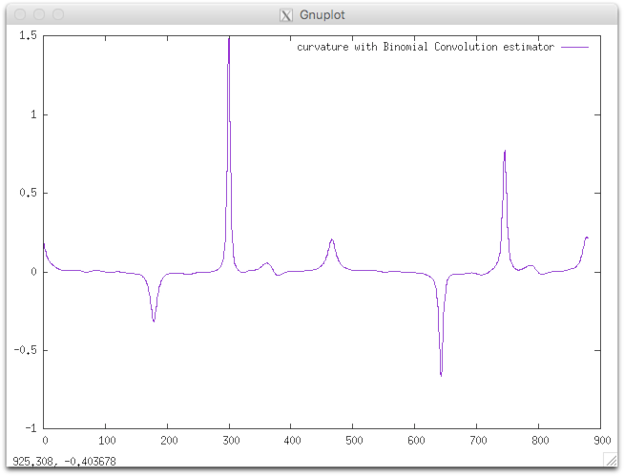Click the deepest curve minimum near x=640

(x=441, y=374)
